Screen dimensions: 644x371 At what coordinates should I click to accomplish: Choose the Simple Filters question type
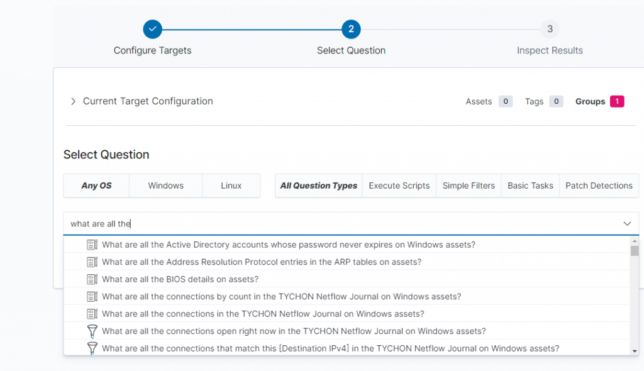click(469, 185)
